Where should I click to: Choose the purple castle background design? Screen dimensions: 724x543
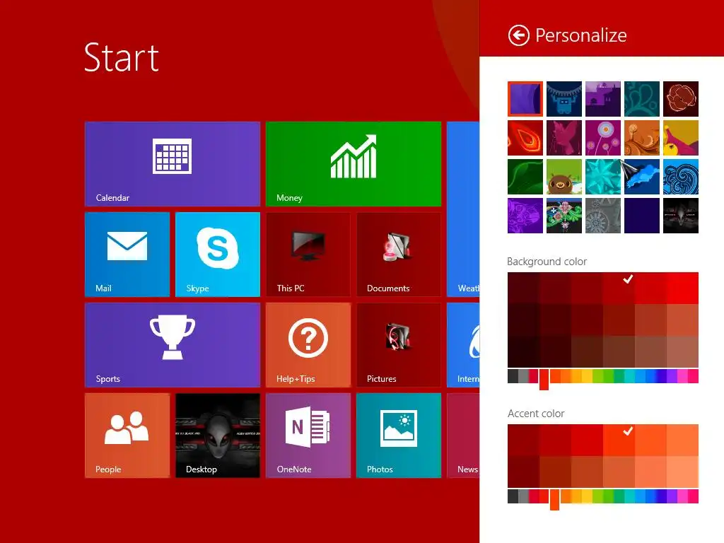click(603, 99)
